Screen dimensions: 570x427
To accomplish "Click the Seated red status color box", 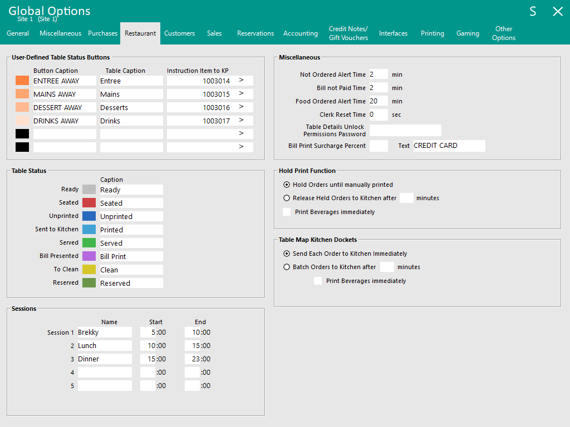I will click(89, 203).
